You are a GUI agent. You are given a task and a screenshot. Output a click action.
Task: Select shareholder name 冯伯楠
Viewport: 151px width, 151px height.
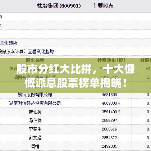click(35, 120)
